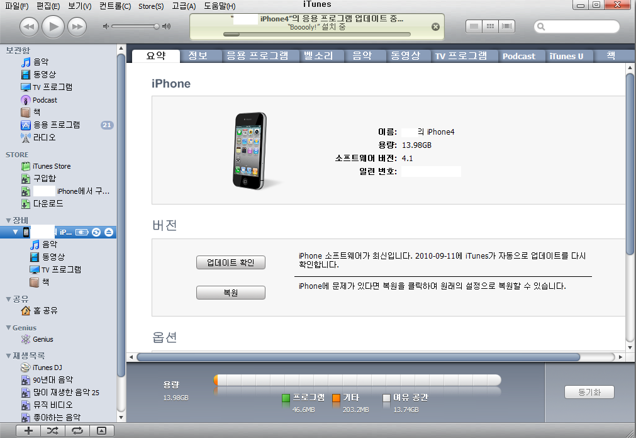
Task: Open the 보기(V) menu
Action: (x=79, y=6)
